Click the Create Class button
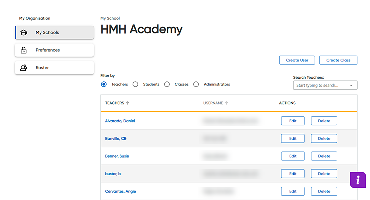The width and height of the screenshot is (370, 200). 338,60
